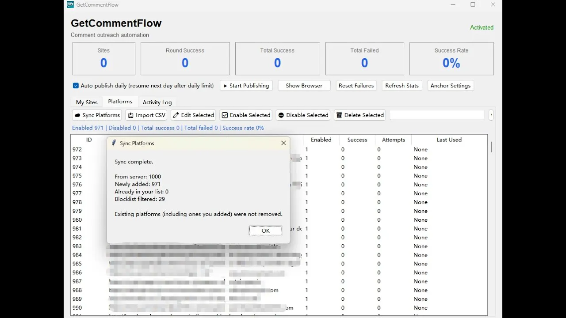Screen dimensions: 566x318
Task: Sort by the Last Used column header
Action: [449, 140]
